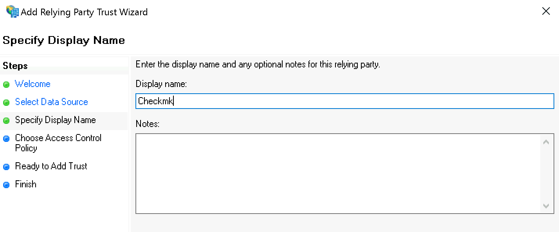
Task: Click green bullet beside Select Data Source
Action: 6,103
